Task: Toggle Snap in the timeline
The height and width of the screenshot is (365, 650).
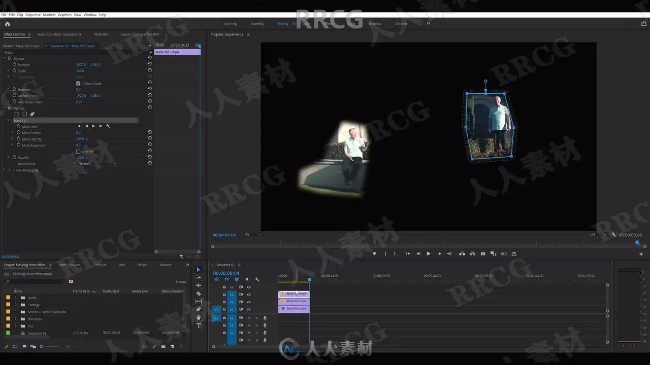Action: (x=226, y=279)
